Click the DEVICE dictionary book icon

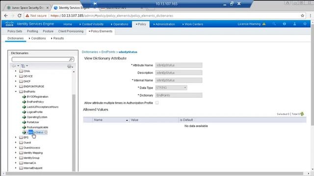21,76
